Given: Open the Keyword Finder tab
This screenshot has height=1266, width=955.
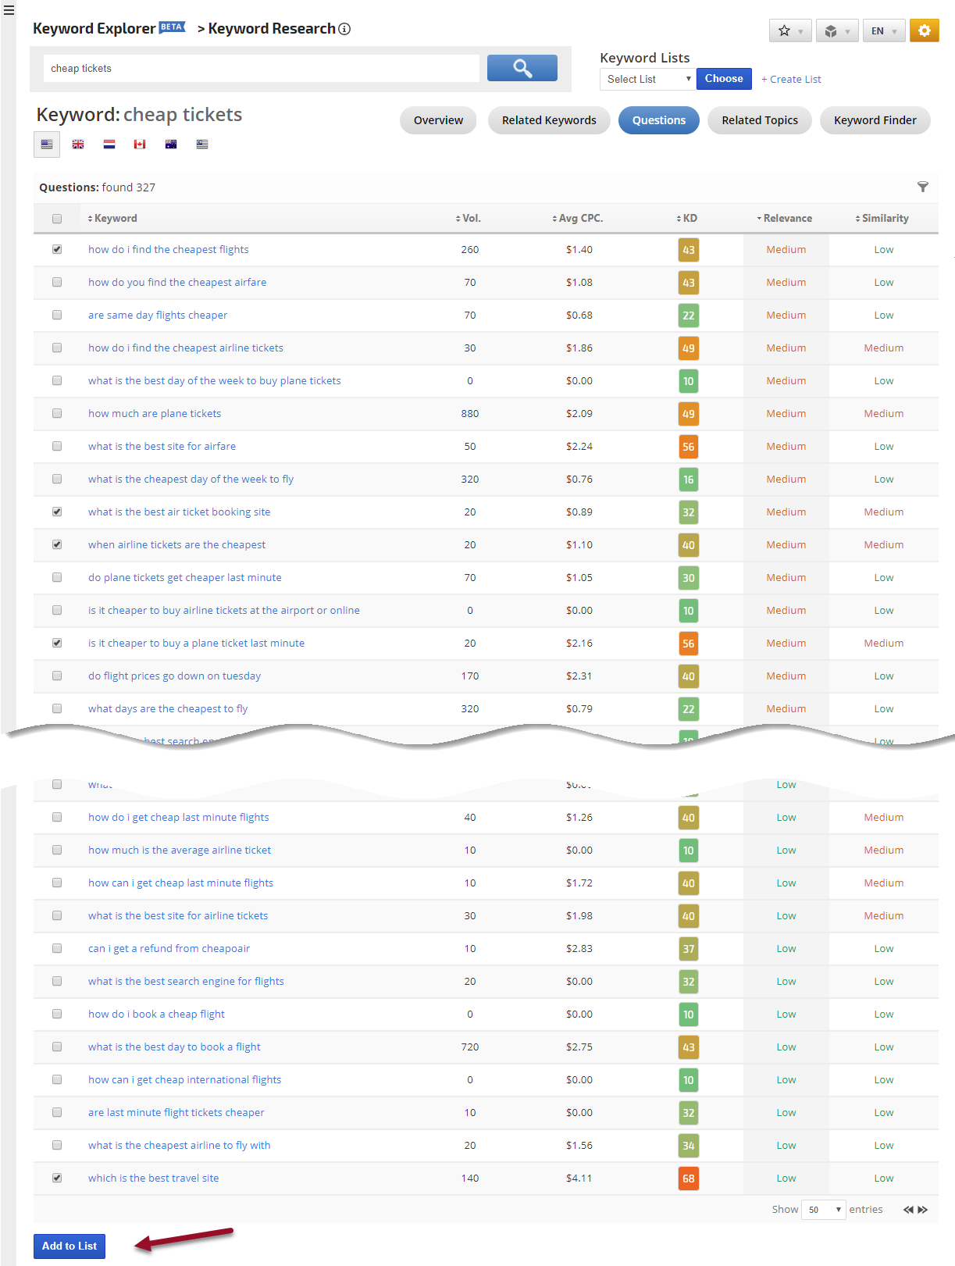Looking at the screenshot, I should tap(875, 120).
